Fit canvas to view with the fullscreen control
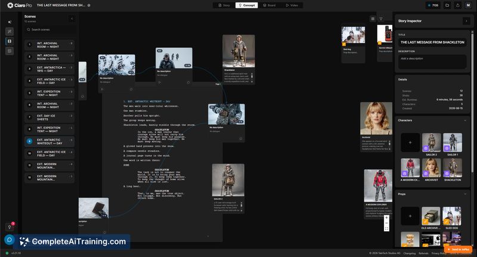The image size is (477, 257). pyautogui.click(x=386, y=228)
